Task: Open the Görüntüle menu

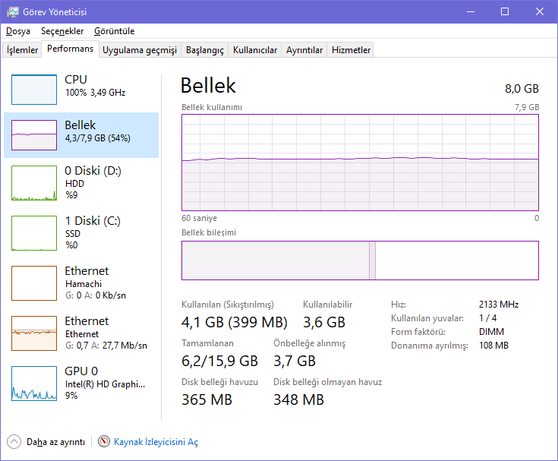Action: (114, 31)
